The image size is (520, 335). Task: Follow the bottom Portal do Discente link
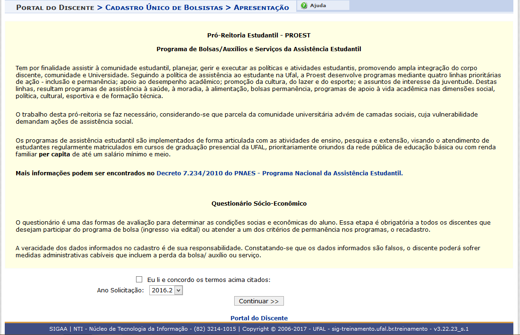(x=259, y=318)
